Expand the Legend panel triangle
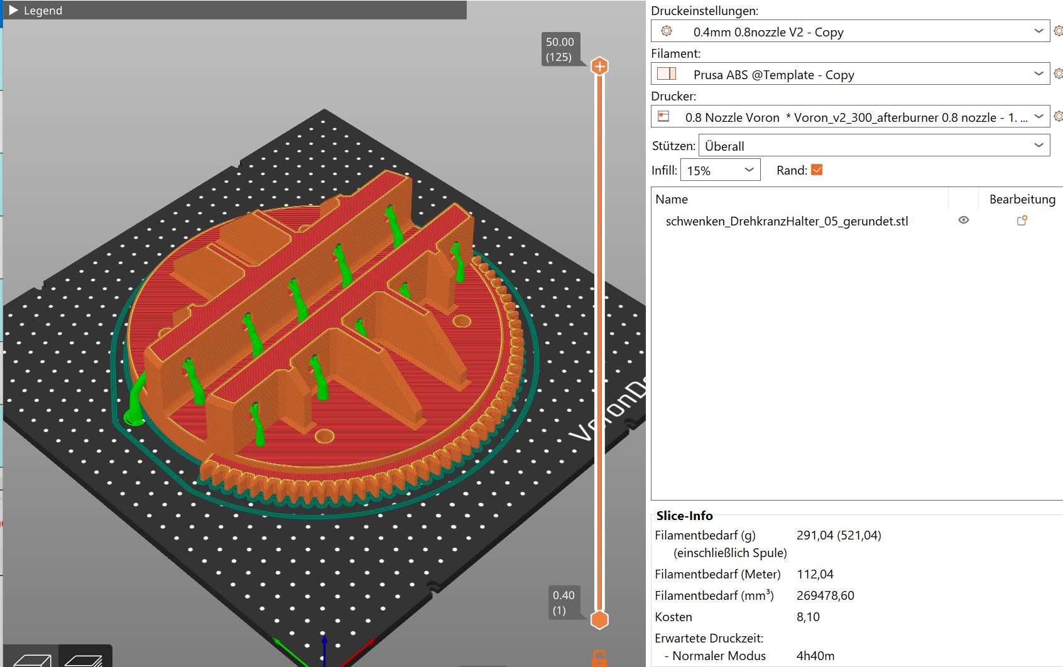Viewport: 1063px width, 667px height. (13, 10)
